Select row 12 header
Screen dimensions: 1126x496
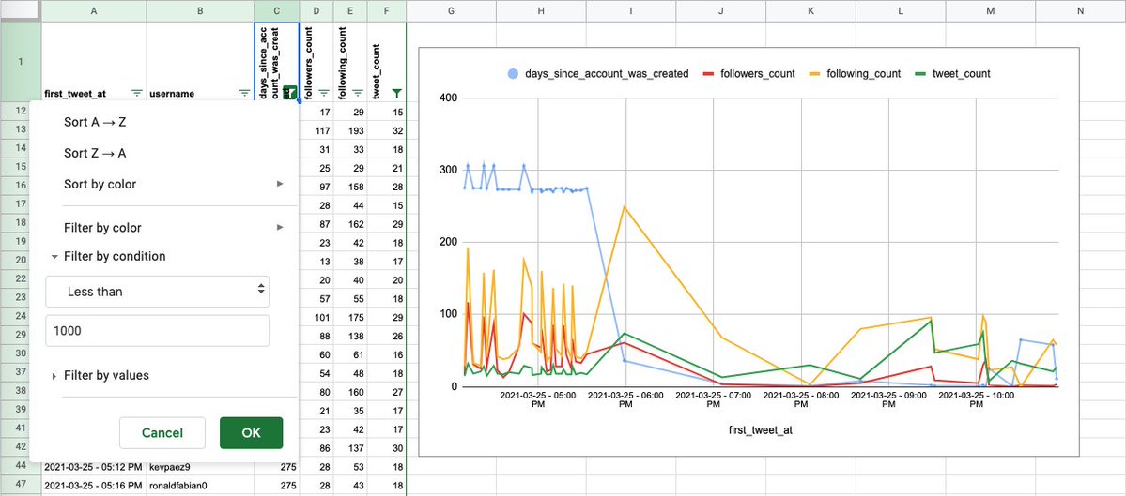20,113
